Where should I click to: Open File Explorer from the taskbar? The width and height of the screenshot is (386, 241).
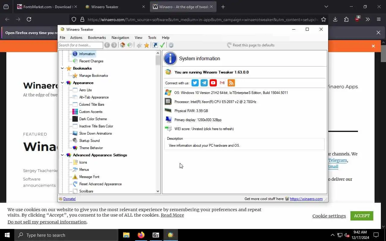tap(126, 235)
